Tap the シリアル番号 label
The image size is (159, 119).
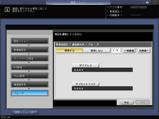coord(115,7)
